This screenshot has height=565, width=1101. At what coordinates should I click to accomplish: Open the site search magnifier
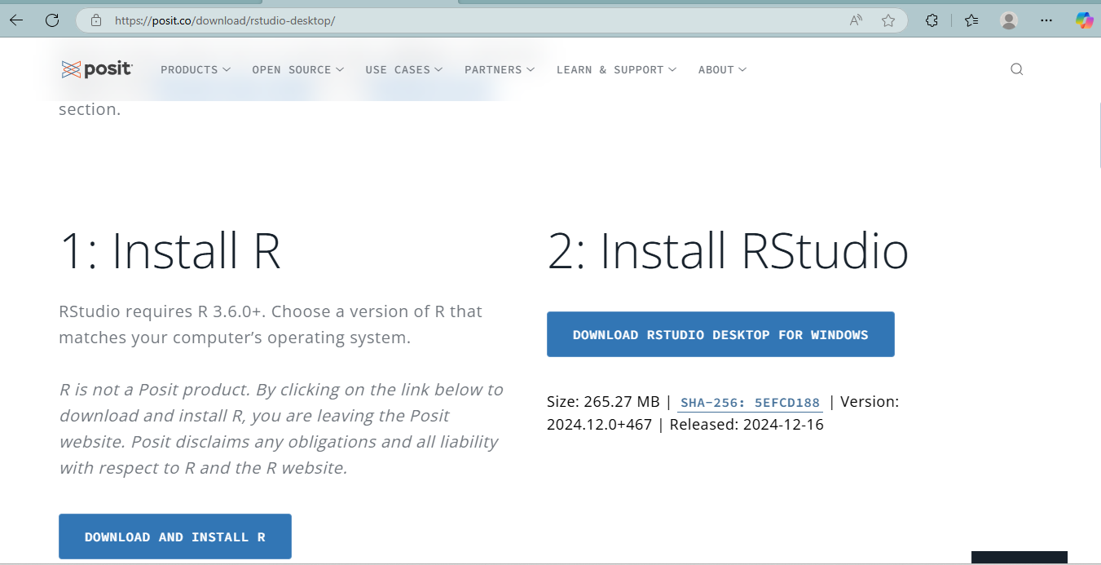click(1016, 69)
